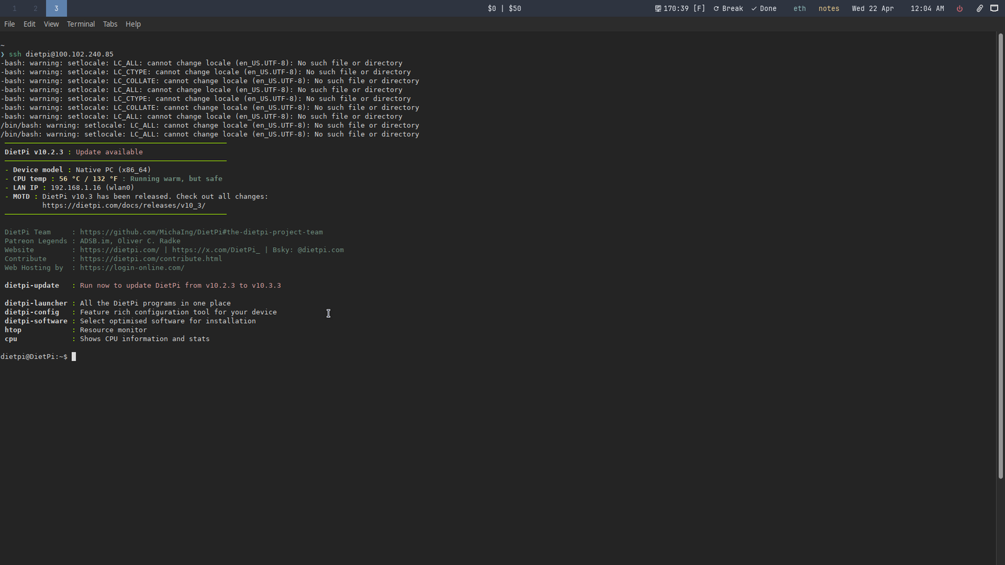
Task: Click the https://x.com/DietPi_ URL
Action: (216, 250)
